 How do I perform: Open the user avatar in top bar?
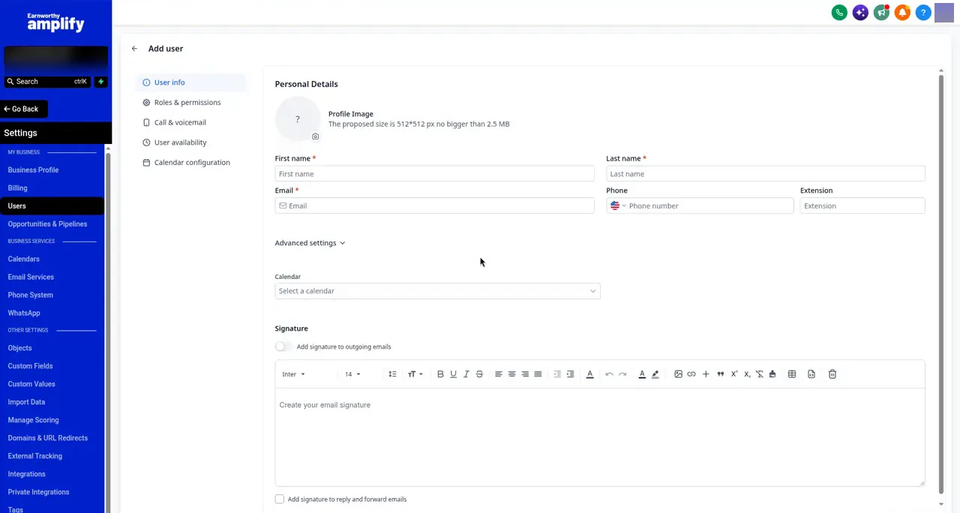944,13
